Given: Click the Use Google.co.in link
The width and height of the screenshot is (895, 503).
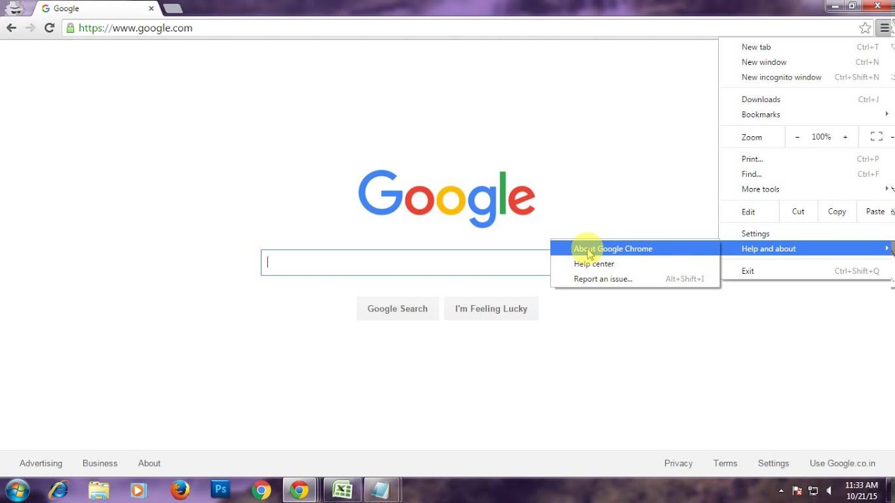Looking at the screenshot, I should tap(843, 463).
